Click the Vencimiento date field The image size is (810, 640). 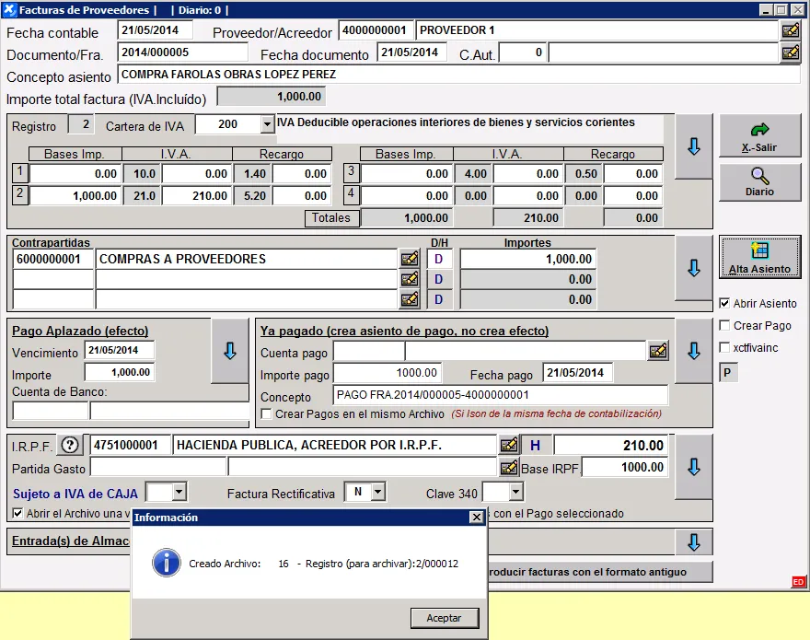coord(120,350)
